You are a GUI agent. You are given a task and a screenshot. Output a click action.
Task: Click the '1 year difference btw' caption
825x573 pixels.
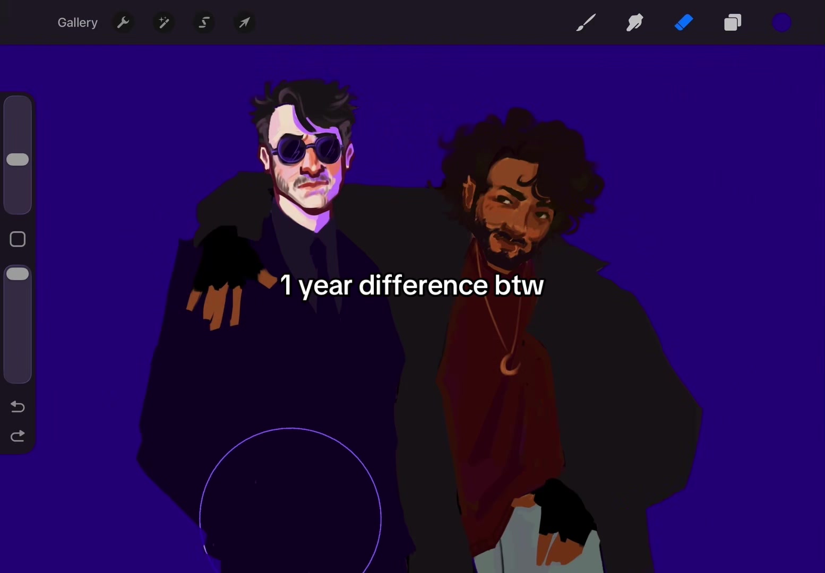tap(412, 286)
